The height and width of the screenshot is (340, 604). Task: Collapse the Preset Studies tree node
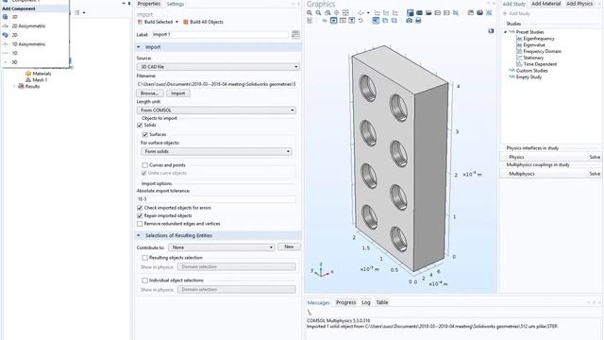pos(506,32)
